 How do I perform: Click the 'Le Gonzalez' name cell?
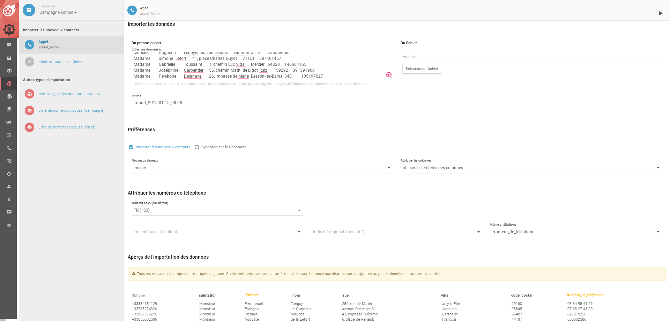[301, 309]
